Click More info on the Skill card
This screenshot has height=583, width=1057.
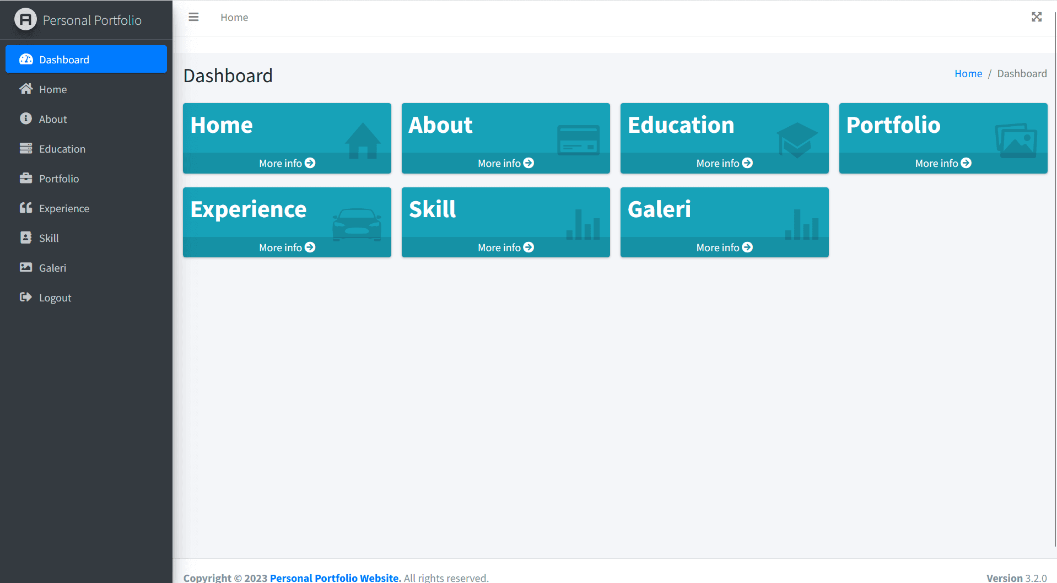[505, 247]
